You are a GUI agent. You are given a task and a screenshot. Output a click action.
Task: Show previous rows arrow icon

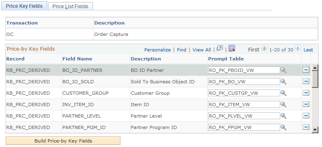click(264, 49)
